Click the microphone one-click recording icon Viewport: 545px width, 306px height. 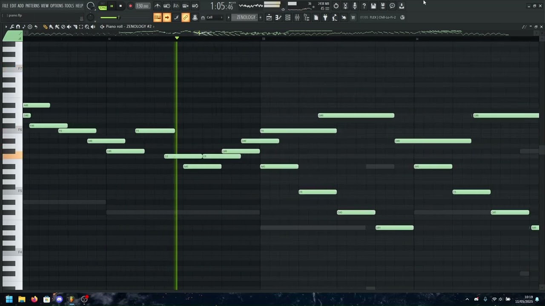coord(355,6)
